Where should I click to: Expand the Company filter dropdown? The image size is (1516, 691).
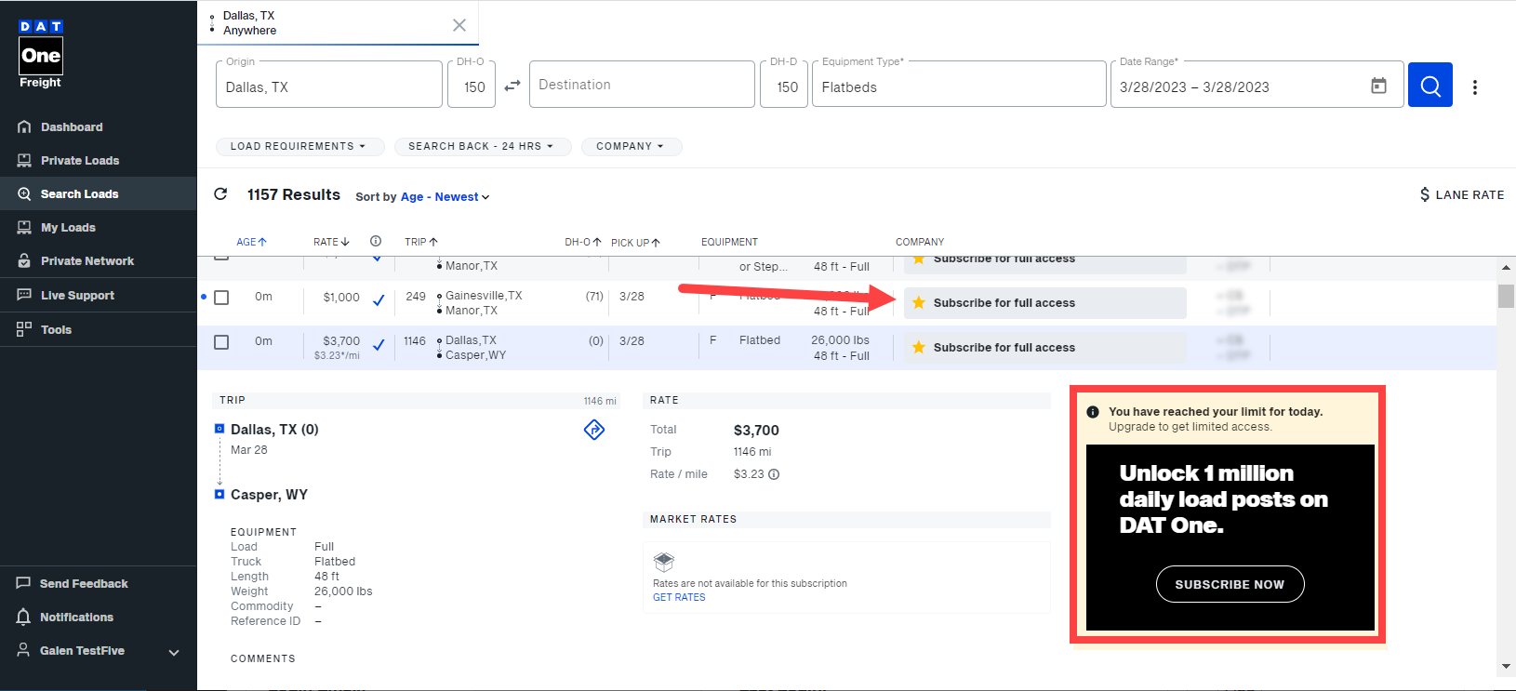point(631,147)
